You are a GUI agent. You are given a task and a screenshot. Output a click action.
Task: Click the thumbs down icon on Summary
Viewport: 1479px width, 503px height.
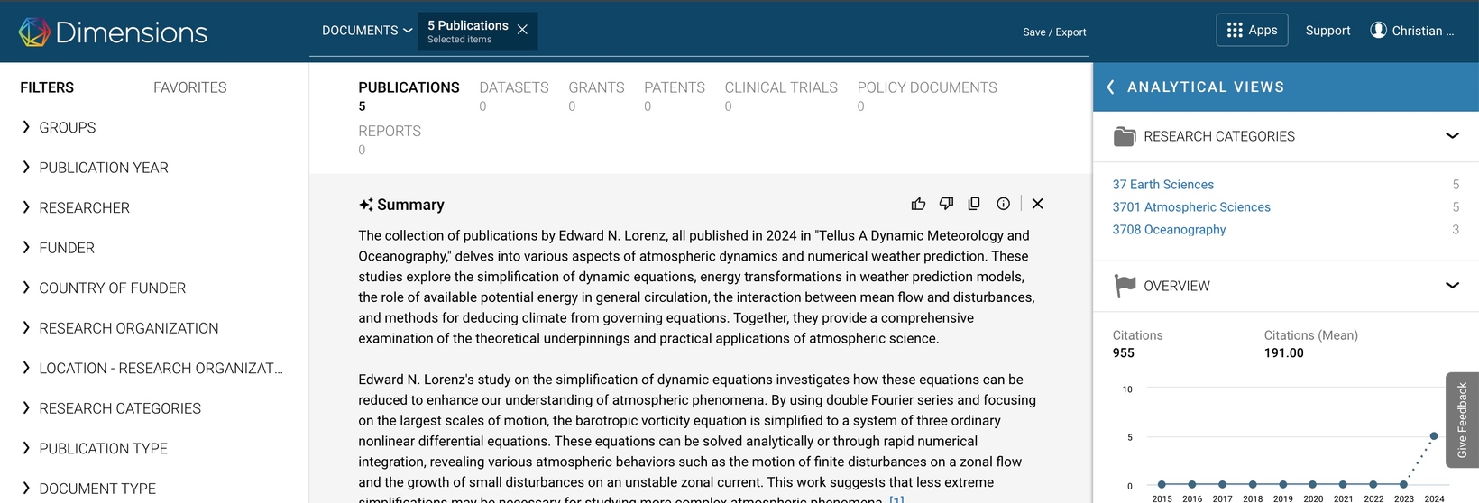946,204
